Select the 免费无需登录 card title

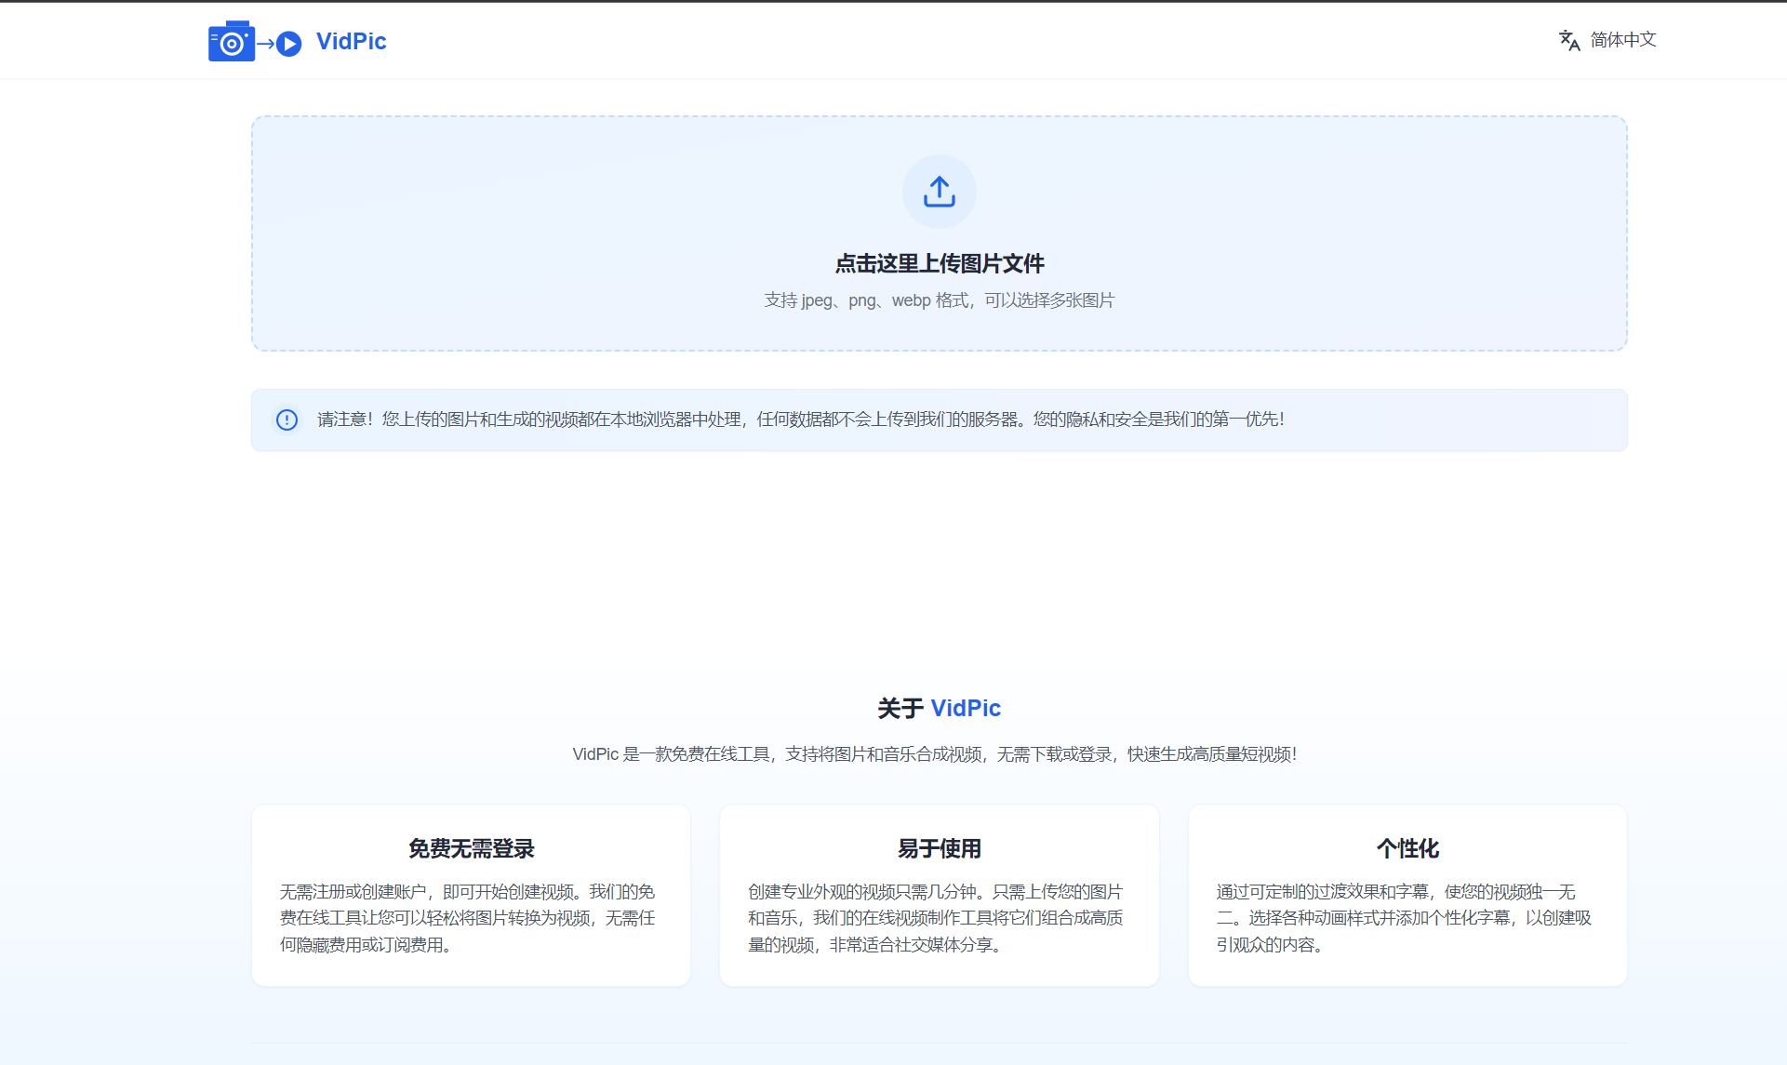coord(471,848)
